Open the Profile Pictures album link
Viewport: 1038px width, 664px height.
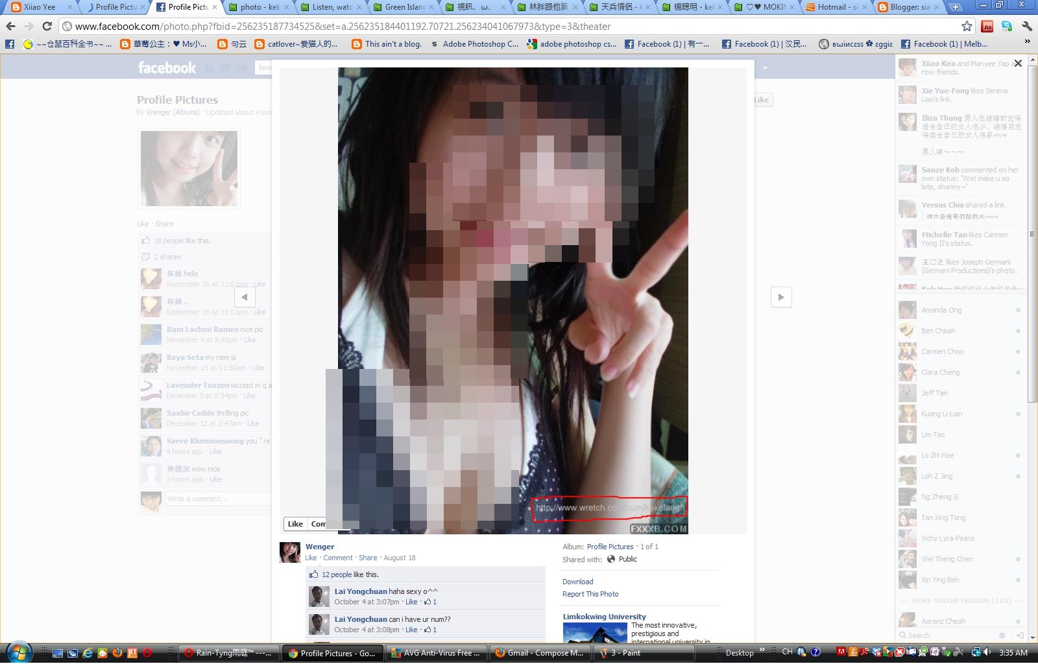click(610, 547)
